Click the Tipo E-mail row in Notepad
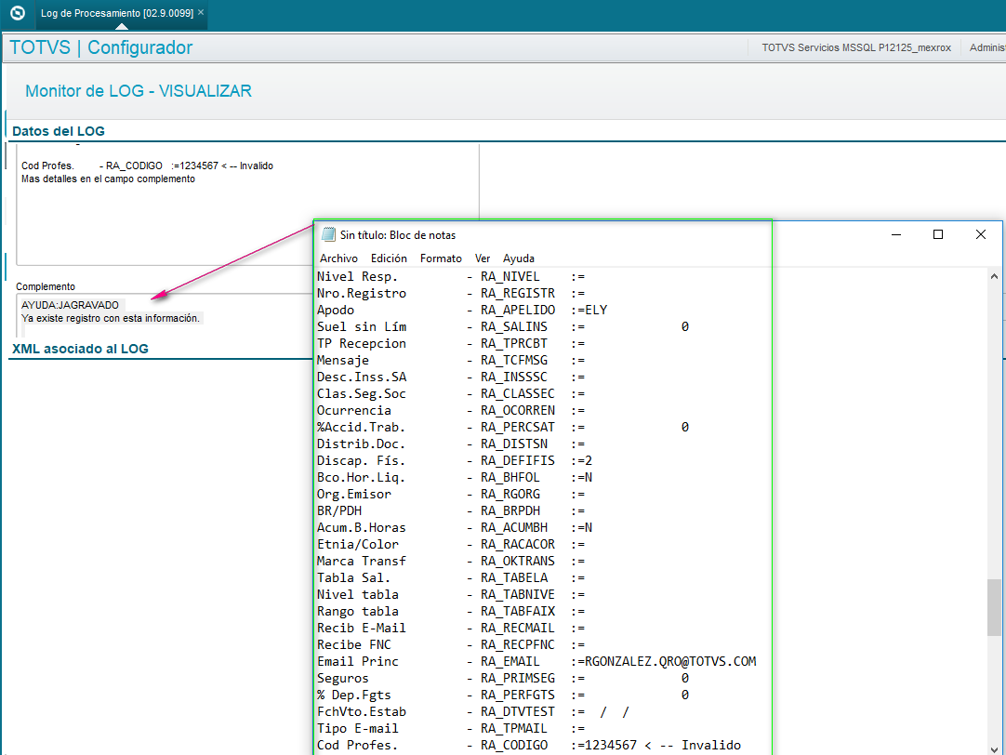The width and height of the screenshot is (1006, 755). tap(451, 728)
